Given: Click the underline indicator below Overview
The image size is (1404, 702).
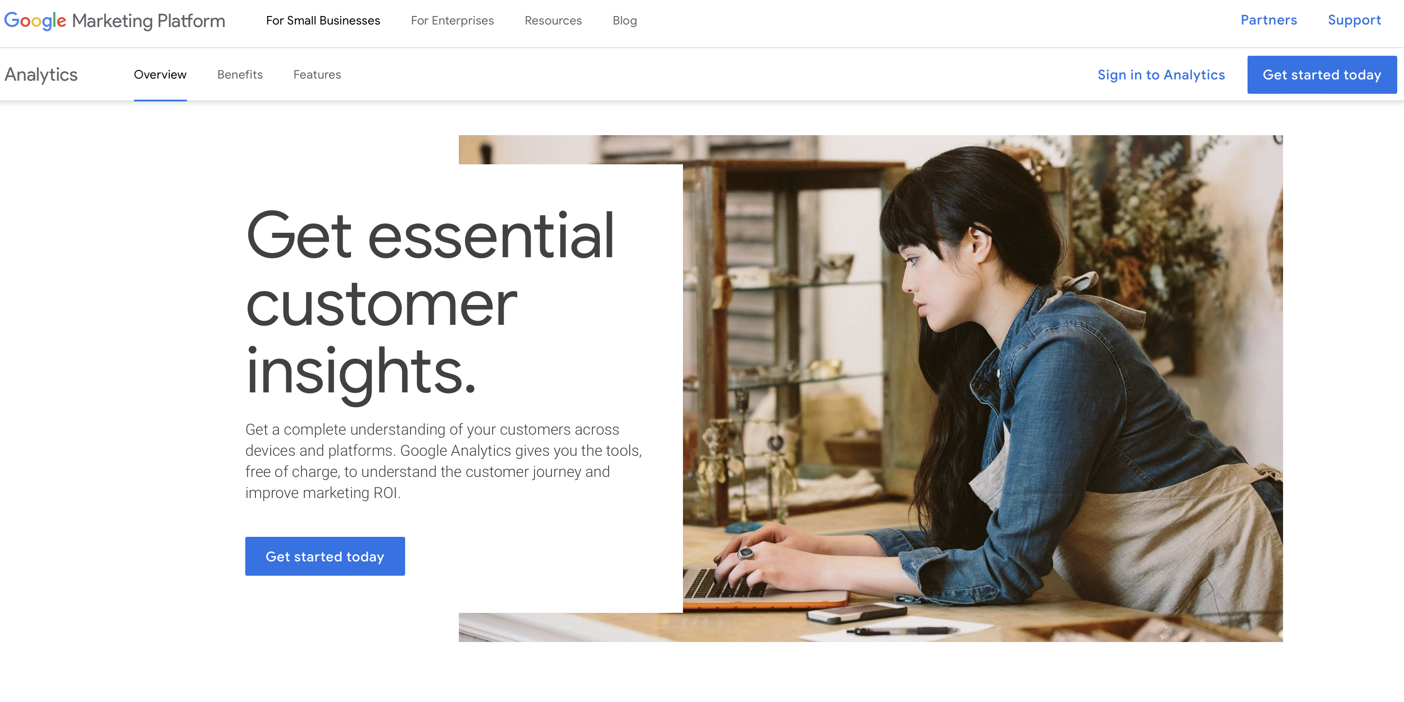Looking at the screenshot, I should [159, 99].
